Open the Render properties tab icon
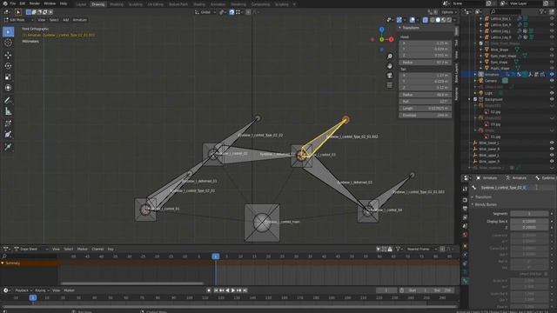 pos(465,200)
